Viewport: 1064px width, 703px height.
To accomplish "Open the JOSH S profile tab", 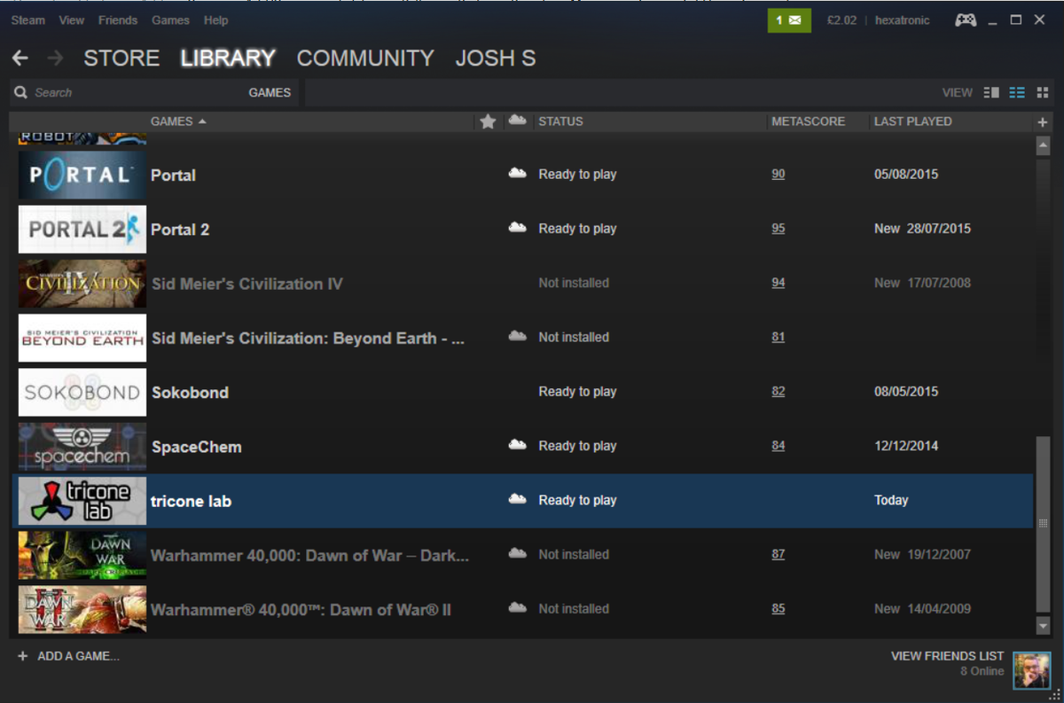I will pyautogui.click(x=496, y=59).
